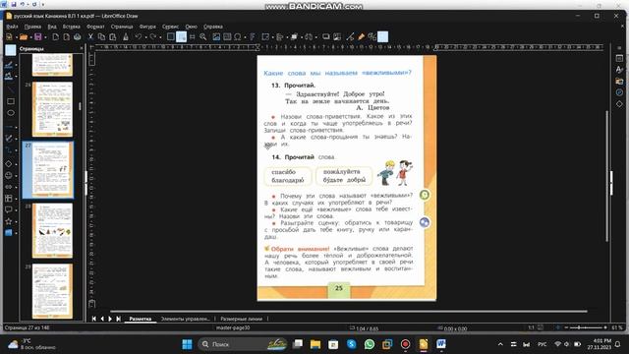Expand the Callouts dropdown arrow
Screen dimensions: 629x354
click(16, 209)
